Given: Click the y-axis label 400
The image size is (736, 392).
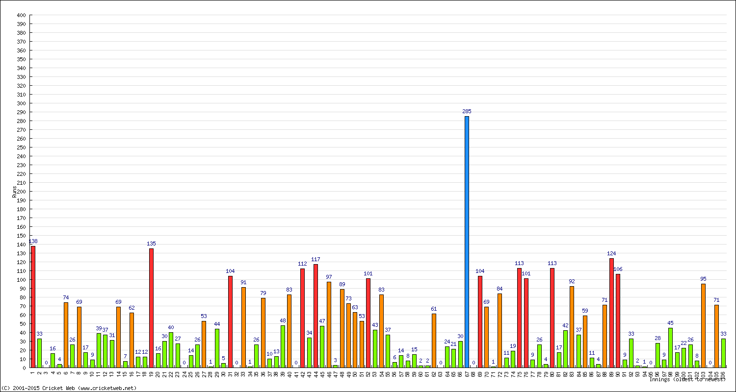Looking at the screenshot, I should 21,15.
